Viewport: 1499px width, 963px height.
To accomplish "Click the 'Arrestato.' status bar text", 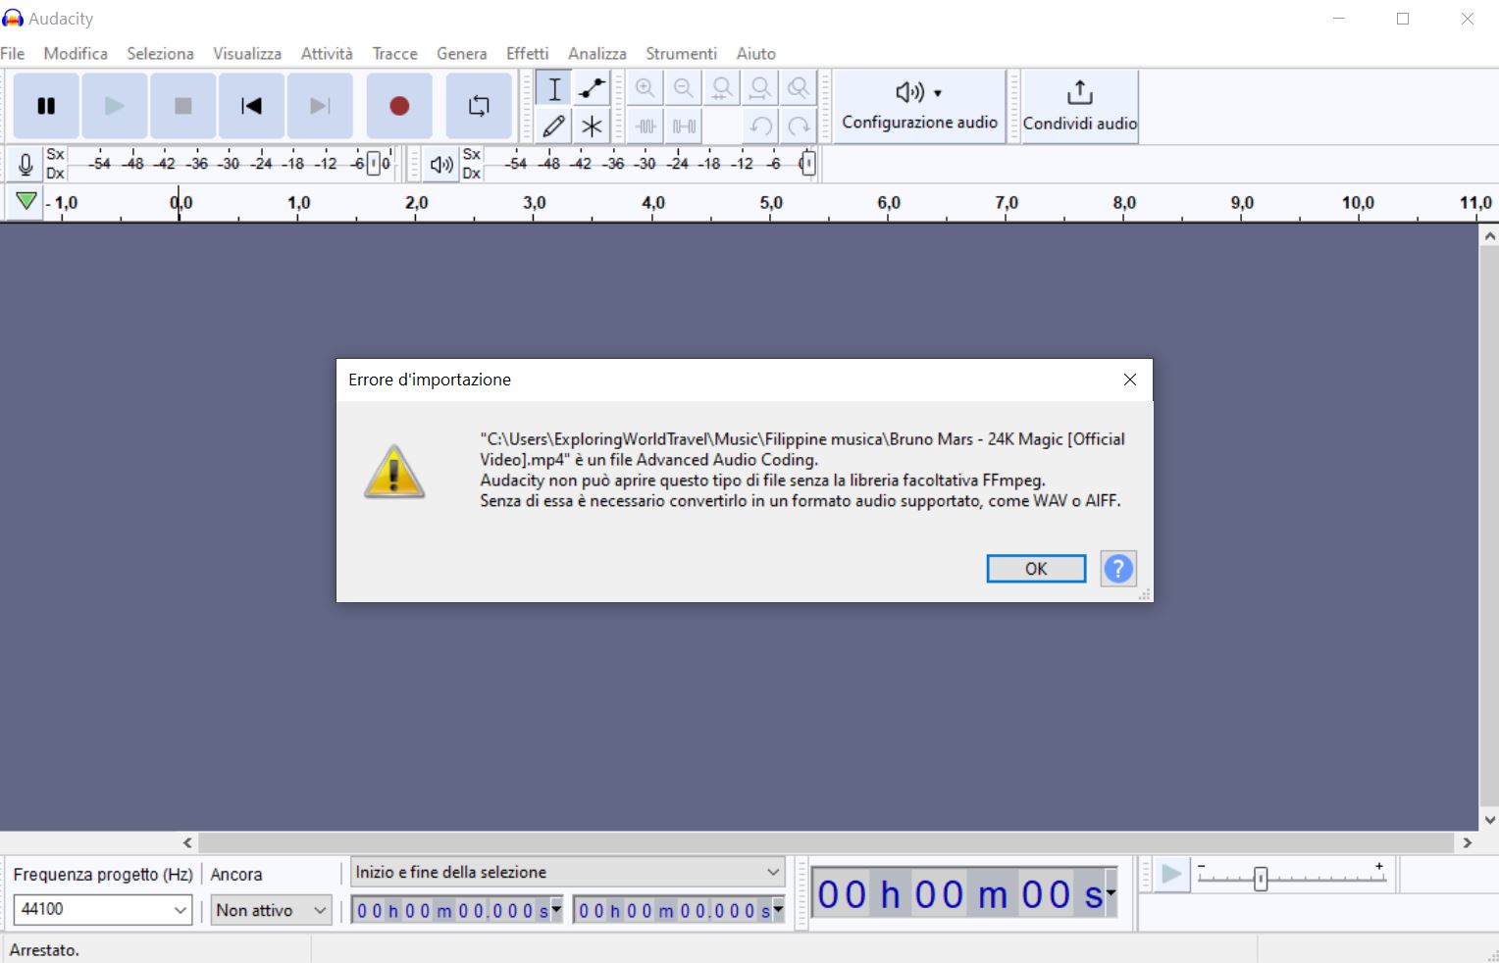I will point(44,950).
